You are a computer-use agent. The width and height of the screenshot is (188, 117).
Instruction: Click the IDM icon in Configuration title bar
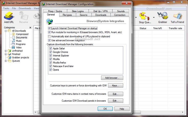click(43, 4)
